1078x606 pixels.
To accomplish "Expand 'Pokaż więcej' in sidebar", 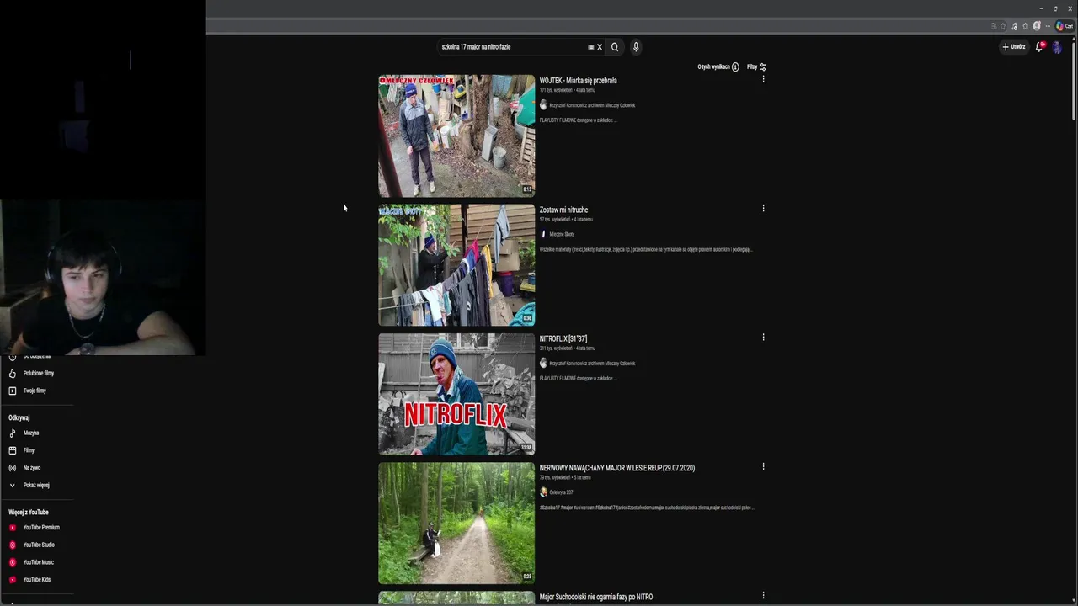I will tap(36, 486).
